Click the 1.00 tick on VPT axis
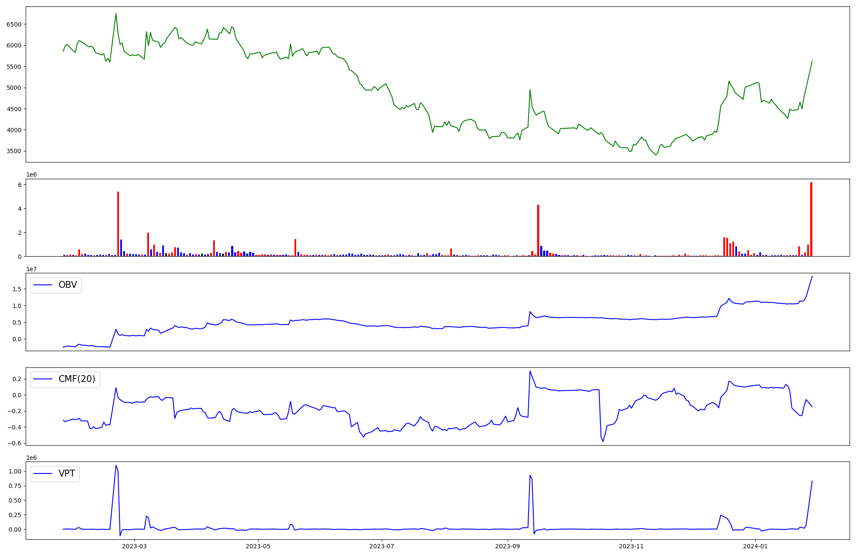 click(15, 471)
